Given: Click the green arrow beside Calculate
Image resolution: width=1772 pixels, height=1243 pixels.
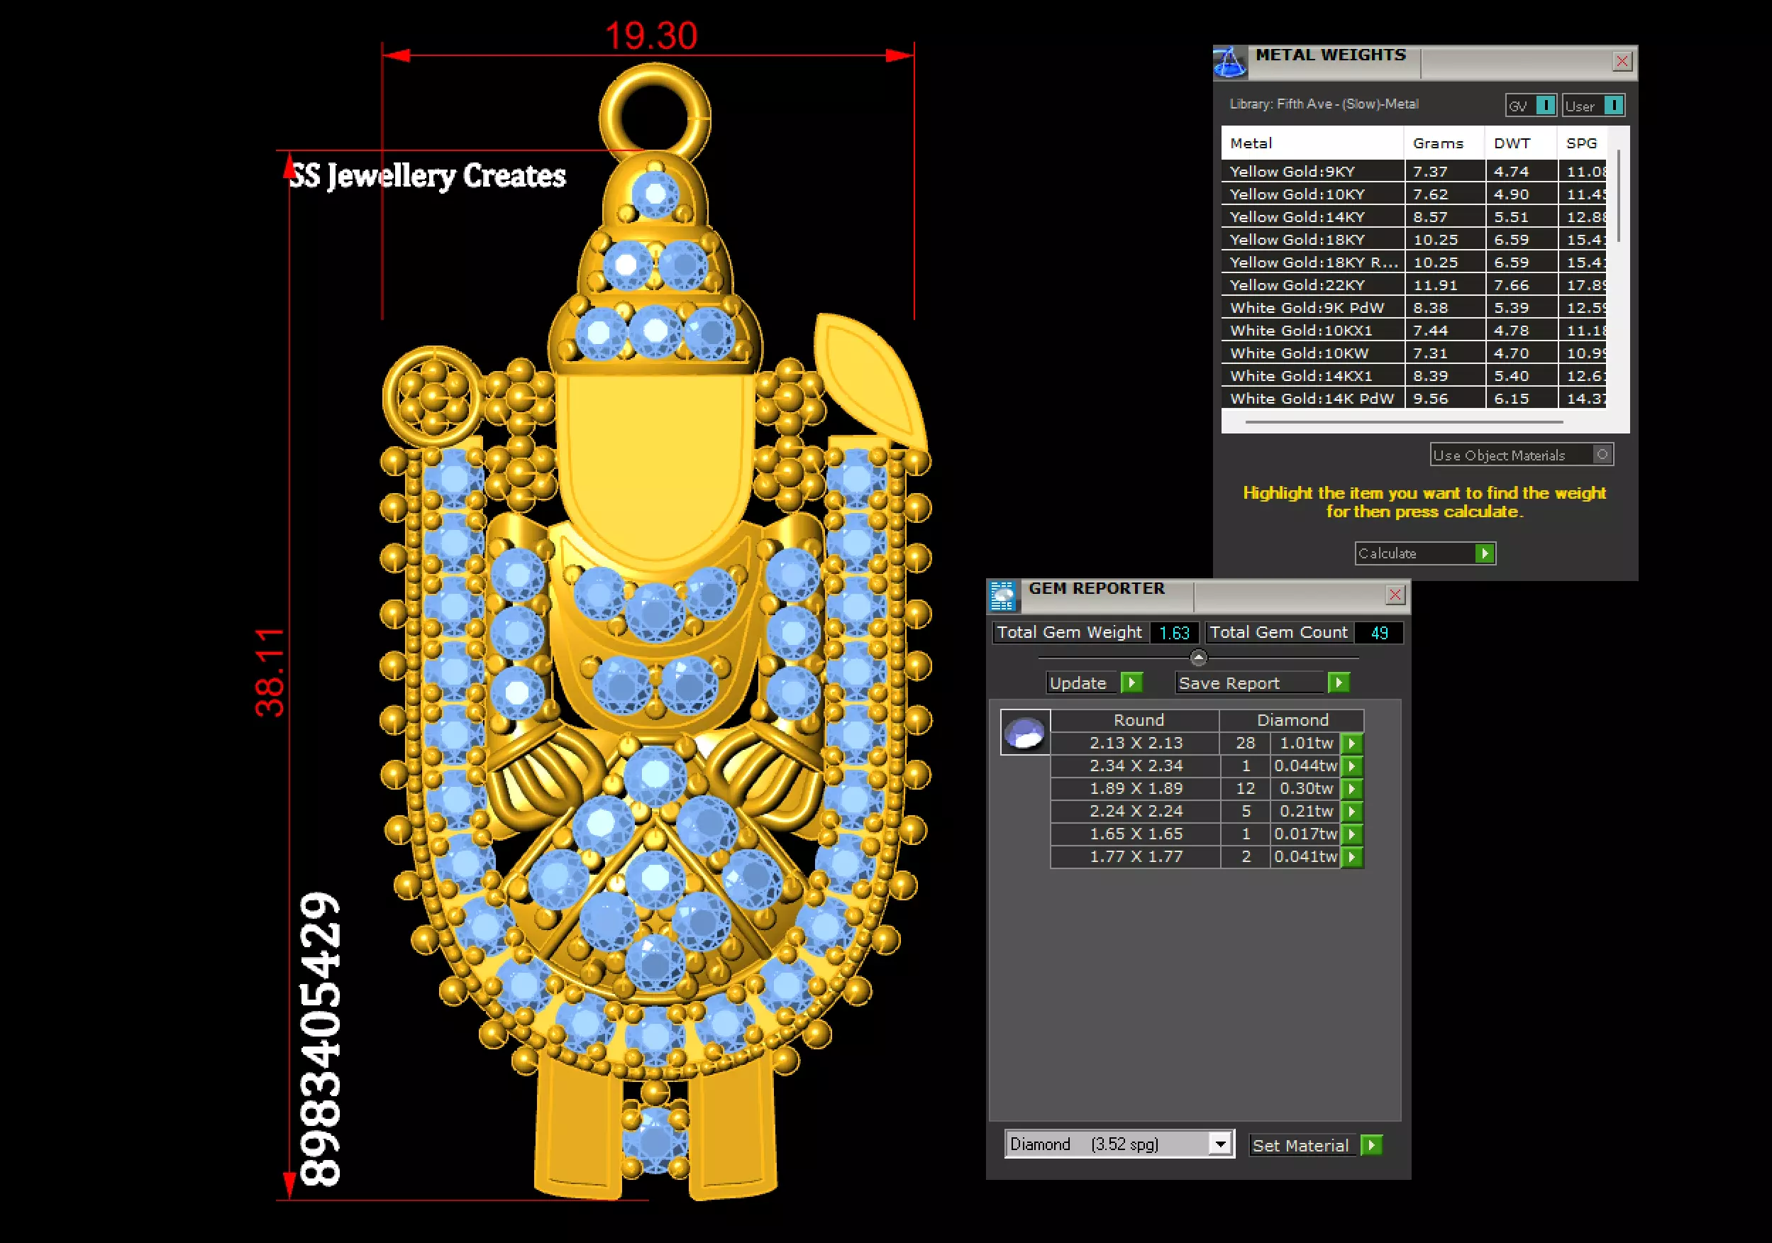Looking at the screenshot, I should pyautogui.click(x=1484, y=553).
